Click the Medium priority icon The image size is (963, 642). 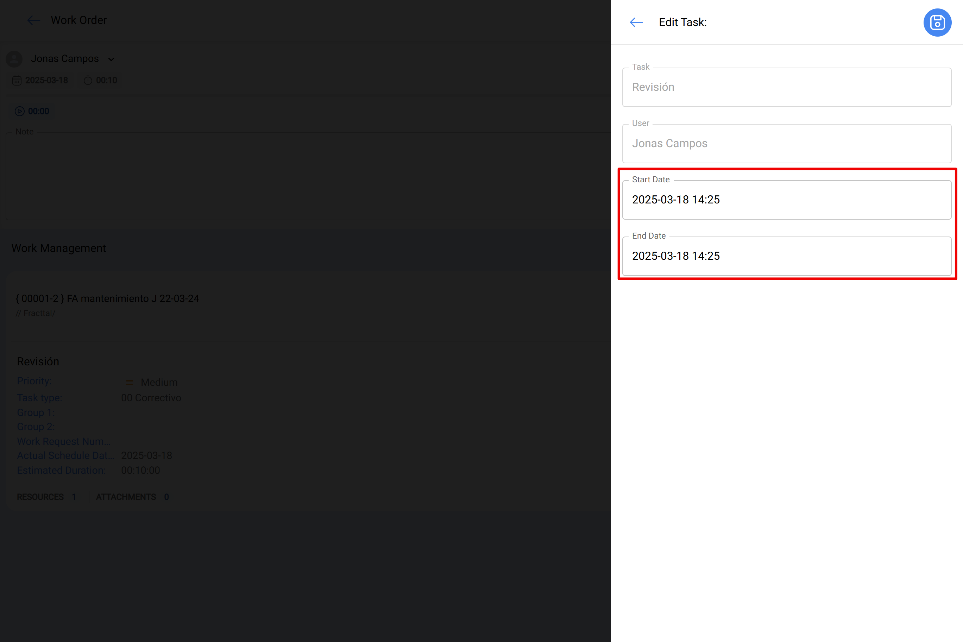[130, 382]
